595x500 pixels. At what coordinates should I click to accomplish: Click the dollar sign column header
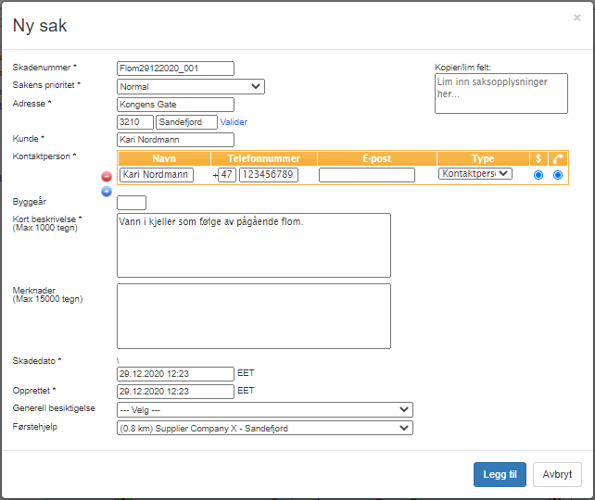click(x=538, y=158)
